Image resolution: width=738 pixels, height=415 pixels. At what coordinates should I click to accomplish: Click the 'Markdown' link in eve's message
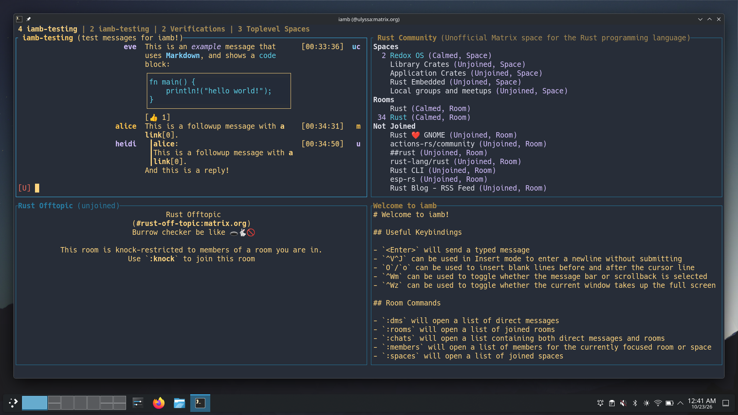point(183,56)
